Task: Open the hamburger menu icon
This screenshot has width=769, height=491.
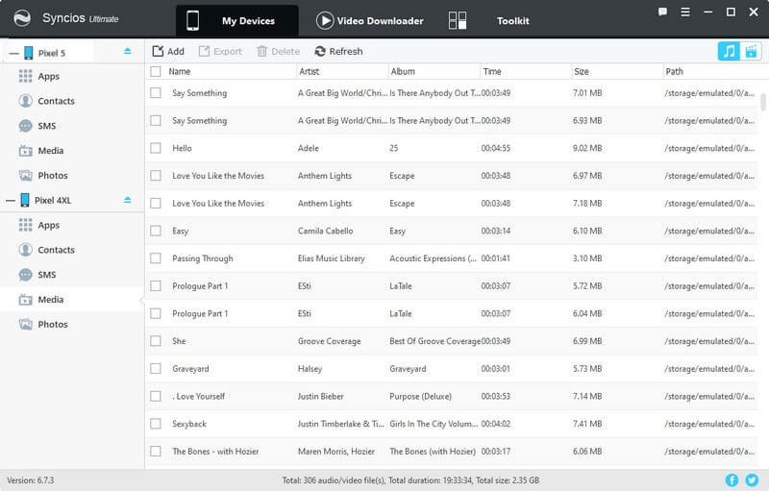Action: pos(685,12)
